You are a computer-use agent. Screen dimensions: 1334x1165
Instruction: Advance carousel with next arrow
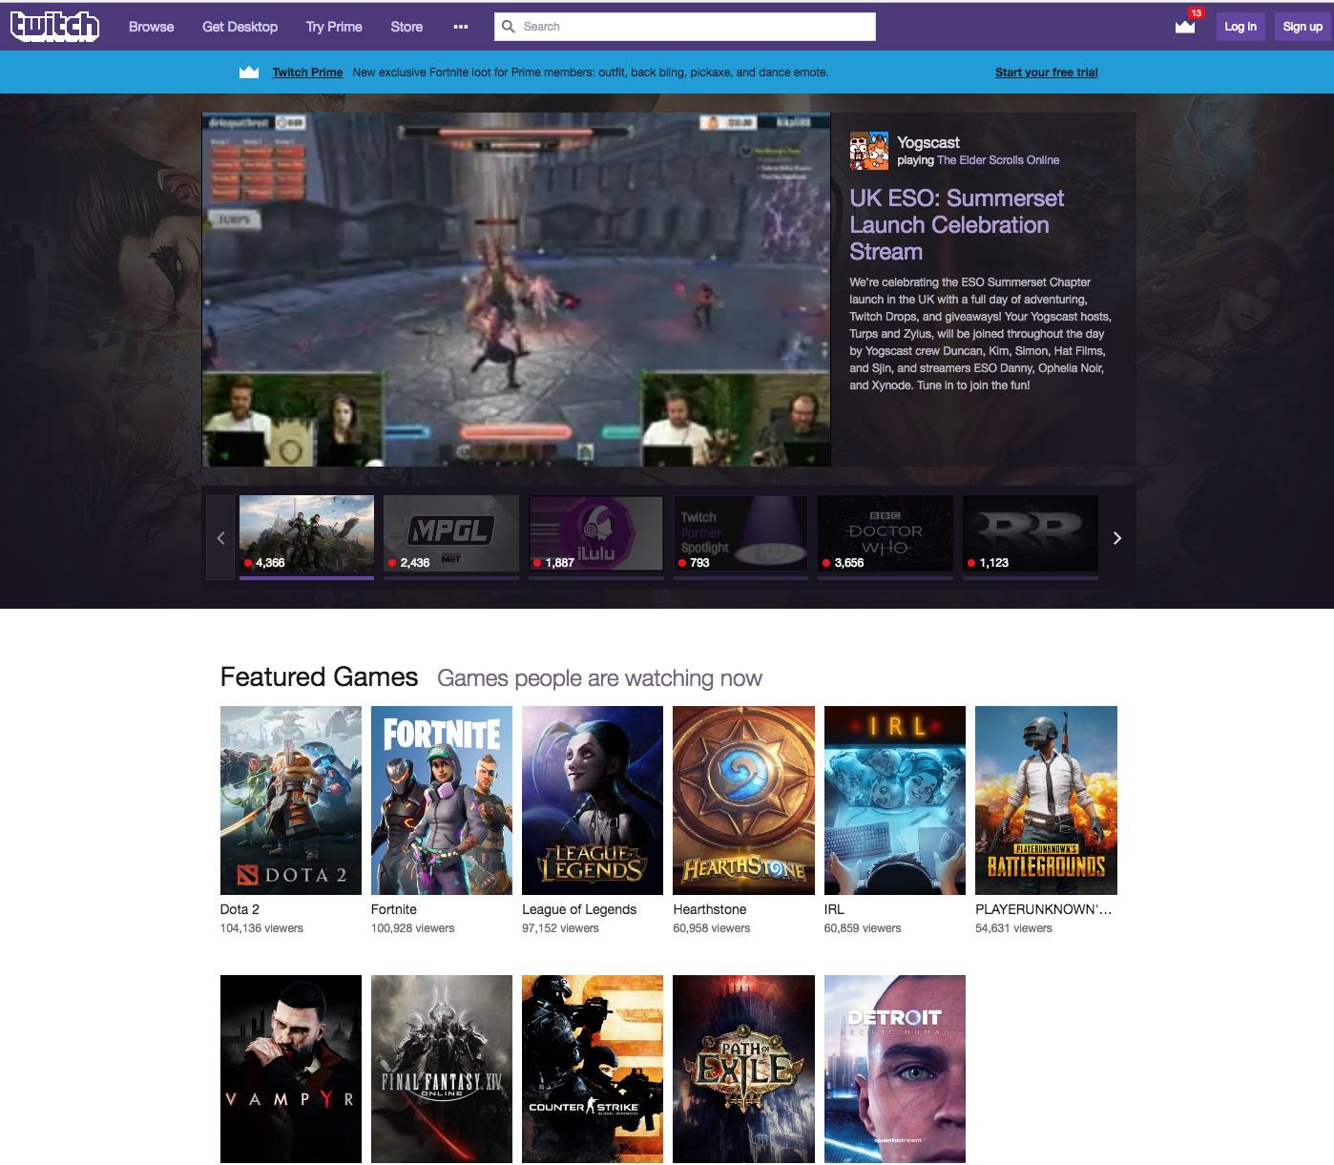tap(1116, 538)
